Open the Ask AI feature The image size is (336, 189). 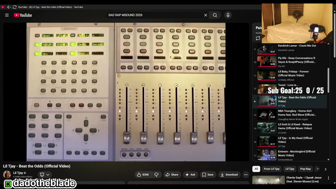[x=190, y=175]
